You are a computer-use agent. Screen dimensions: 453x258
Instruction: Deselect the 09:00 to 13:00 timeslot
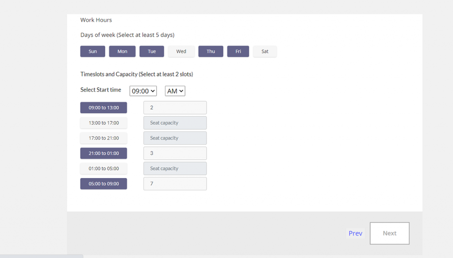[x=104, y=108]
